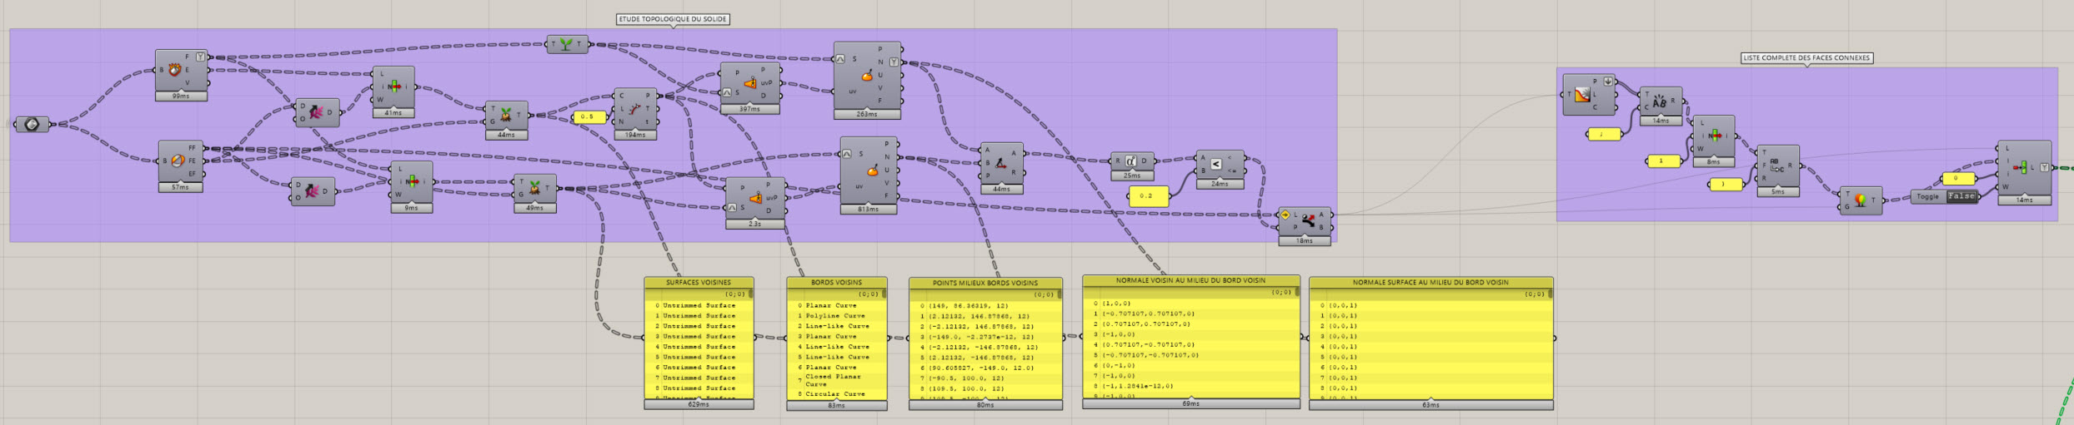The height and width of the screenshot is (425, 2074).
Task: Click the Deconstruct Brep component icon
Action: coord(174,70)
